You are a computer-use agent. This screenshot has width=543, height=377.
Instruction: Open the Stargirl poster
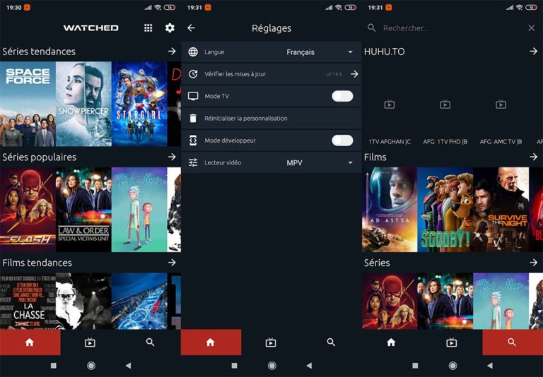click(x=139, y=104)
